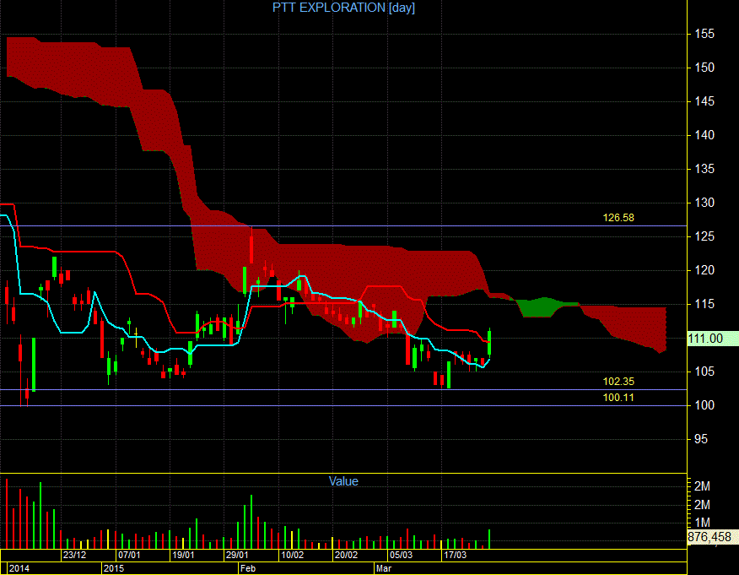Click the 07/01 date axis label
739x575 pixels.
(x=129, y=556)
